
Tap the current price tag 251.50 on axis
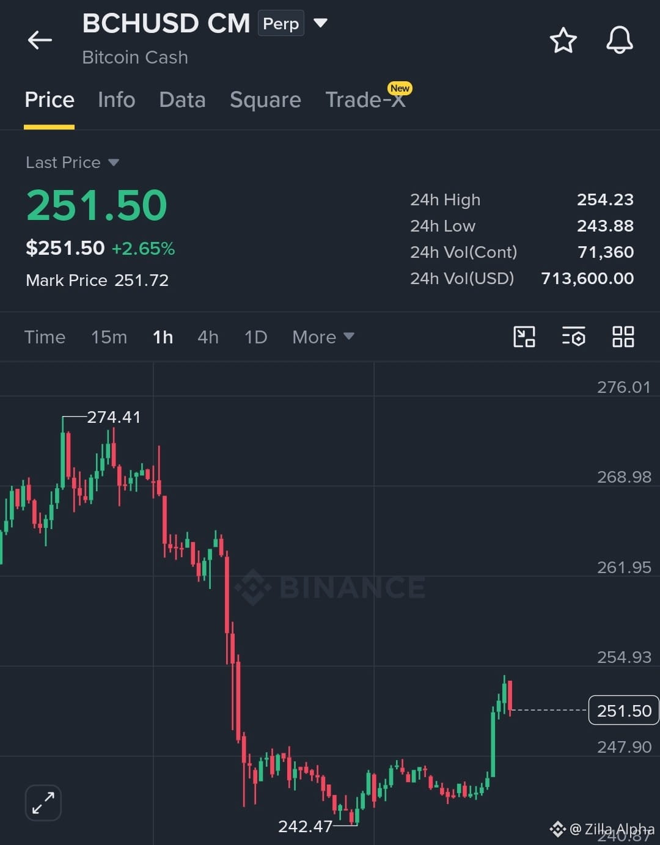pos(624,711)
